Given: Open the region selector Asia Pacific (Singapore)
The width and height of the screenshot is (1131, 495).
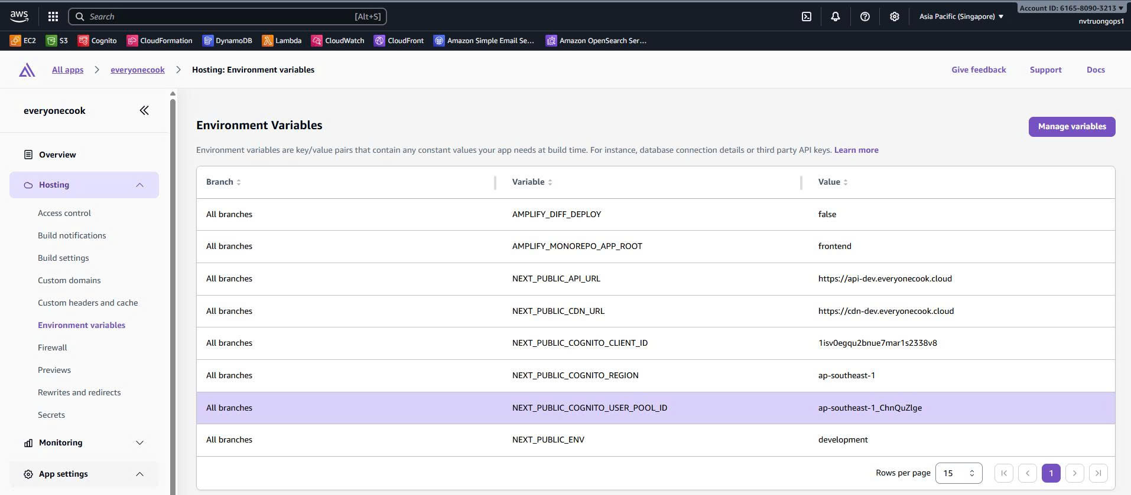Looking at the screenshot, I should coord(961,17).
